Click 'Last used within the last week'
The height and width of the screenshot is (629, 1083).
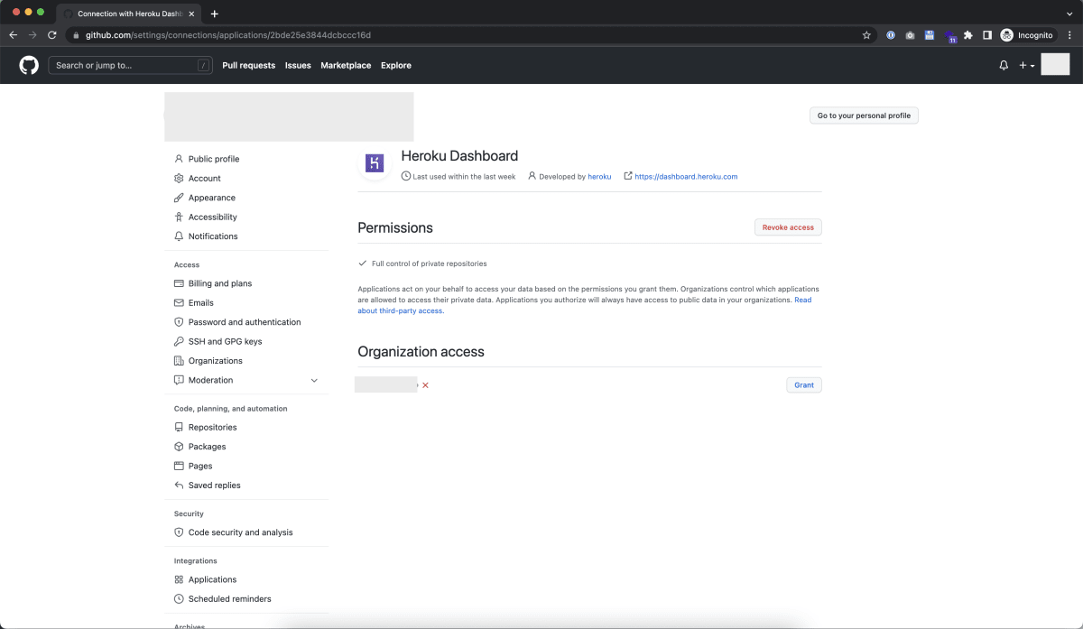point(464,177)
